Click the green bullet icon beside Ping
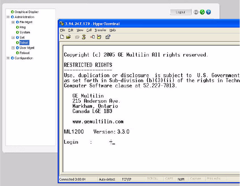This screenshot has width=240, height=186. [x=18, y=27]
